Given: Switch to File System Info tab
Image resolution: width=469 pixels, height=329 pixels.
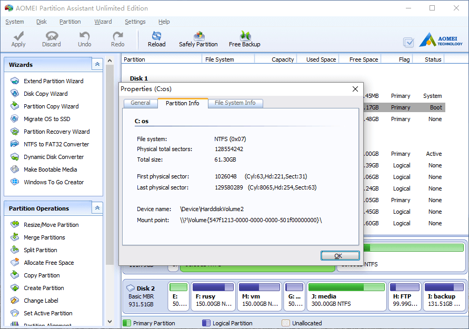Looking at the screenshot, I should pyautogui.click(x=235, y=103).
